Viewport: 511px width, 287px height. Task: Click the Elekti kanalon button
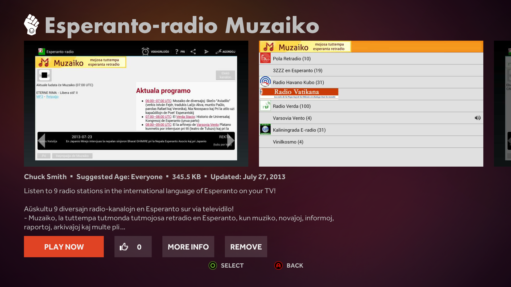click(225, 75)
